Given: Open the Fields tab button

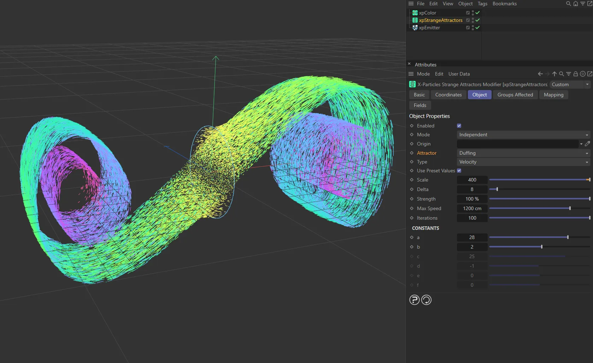Looking at the screenshot, I should pyautogui.click(x=420, y=105).
